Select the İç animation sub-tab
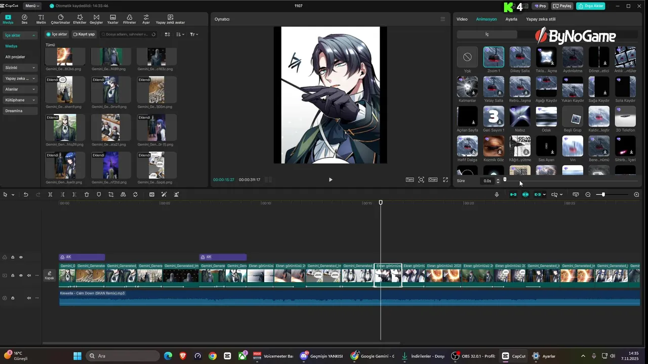Screen dimensions: 648x364 pos(487,34)
